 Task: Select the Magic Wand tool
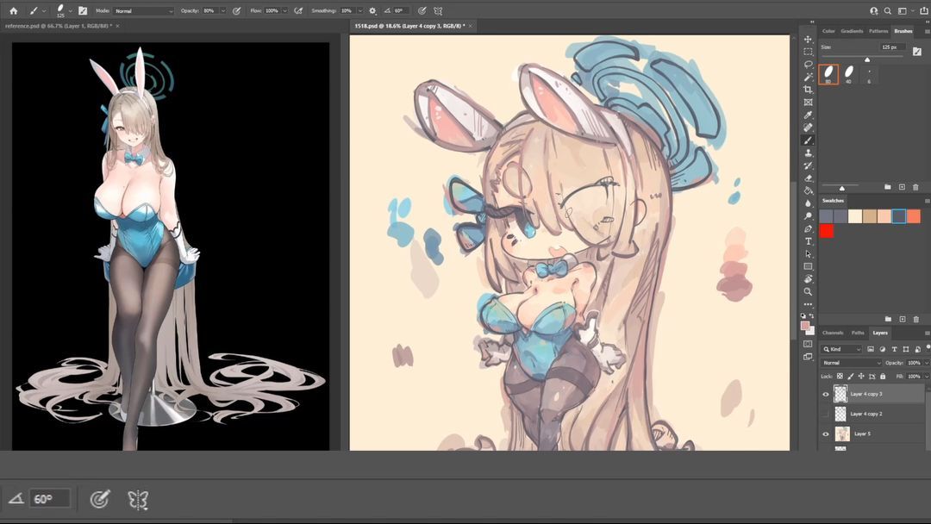pos(808,77)
